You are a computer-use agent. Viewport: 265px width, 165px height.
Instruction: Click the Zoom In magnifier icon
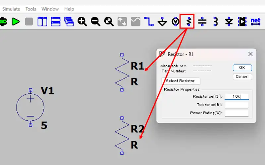pos(82,22)
